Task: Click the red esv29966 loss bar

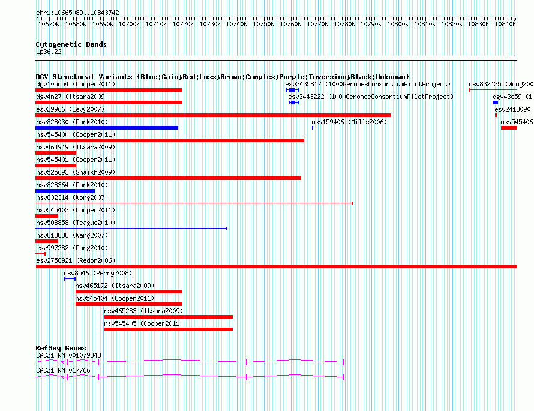Action: [213, 115]
